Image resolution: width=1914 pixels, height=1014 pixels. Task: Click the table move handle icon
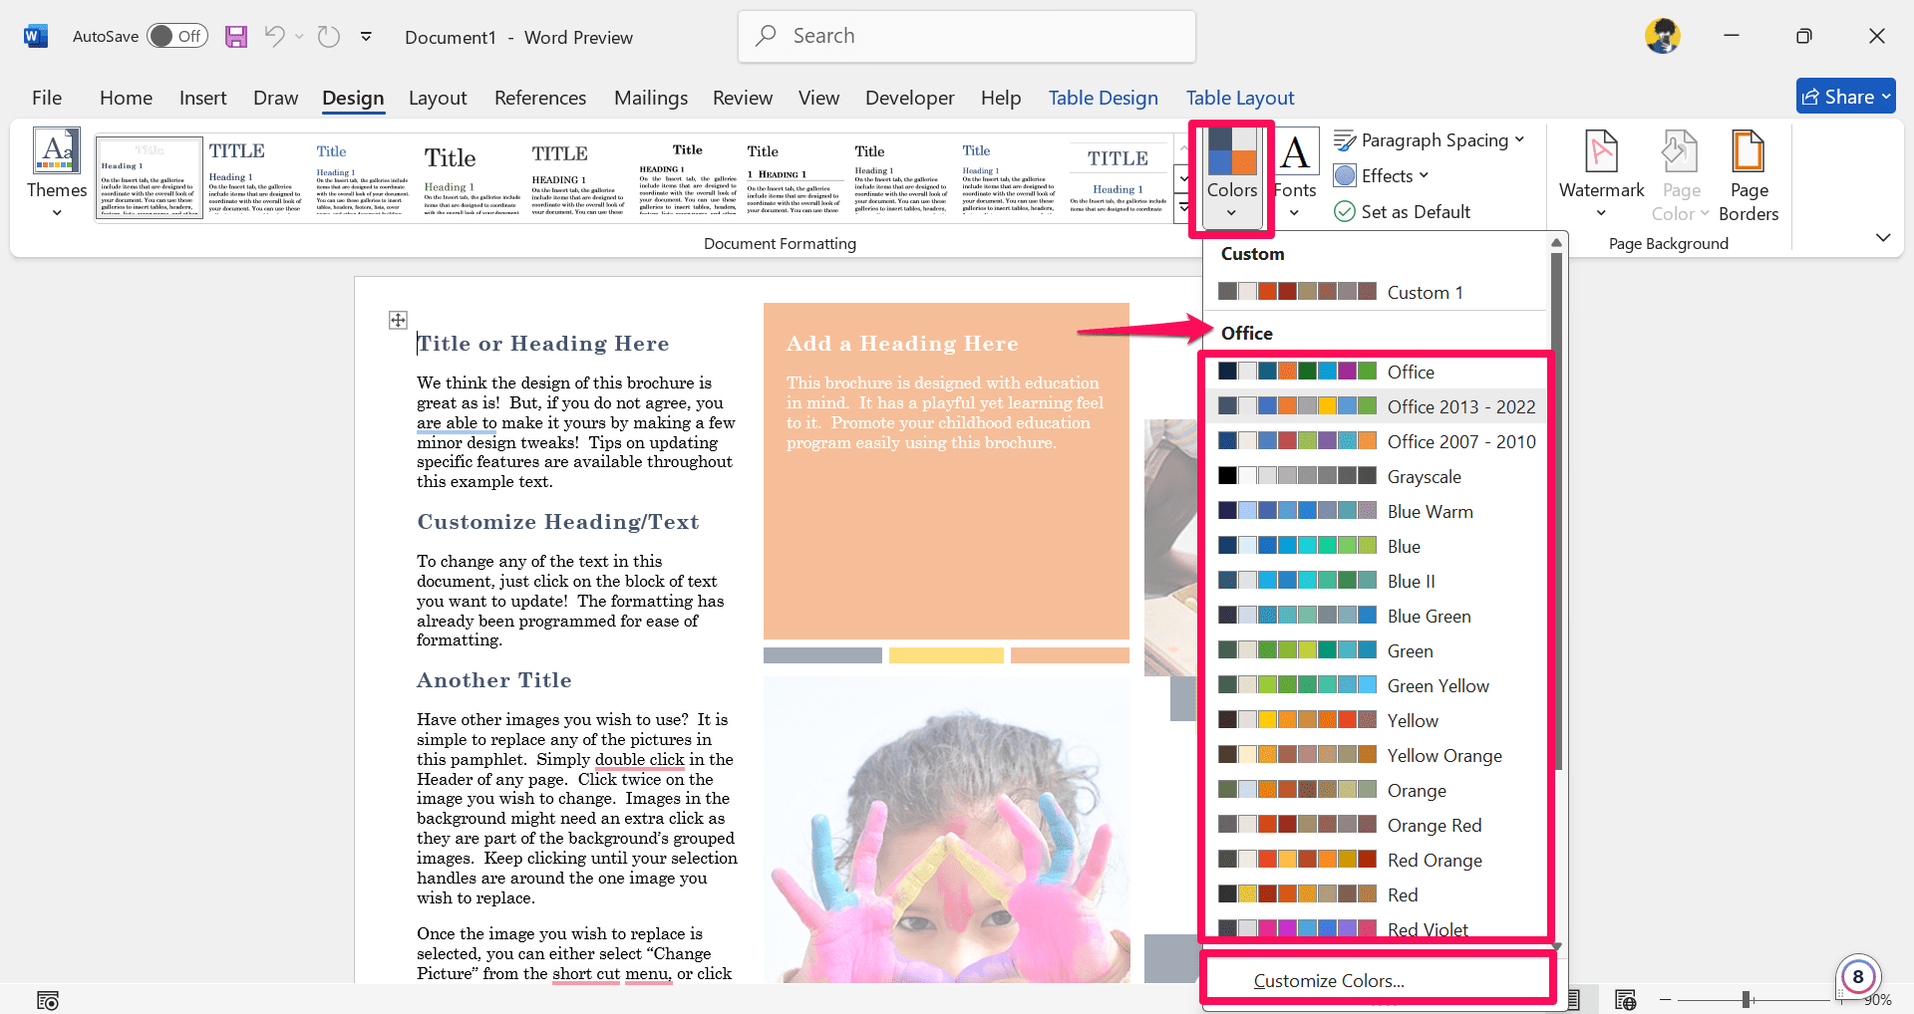coord(398,320)
